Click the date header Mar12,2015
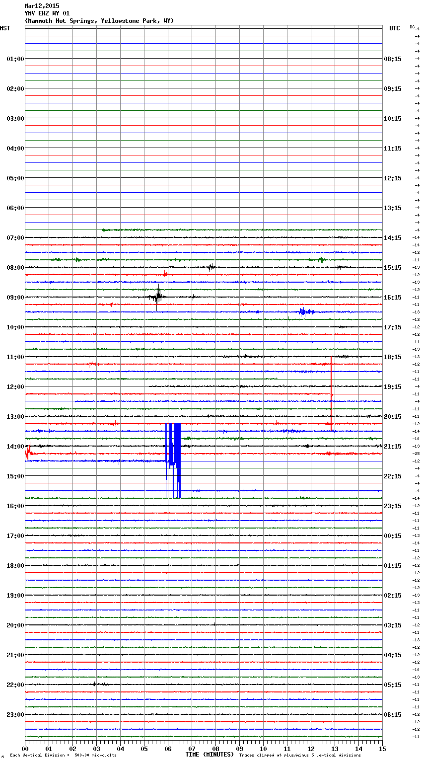This screenshot has width=422, height=762. pos(42,6)
